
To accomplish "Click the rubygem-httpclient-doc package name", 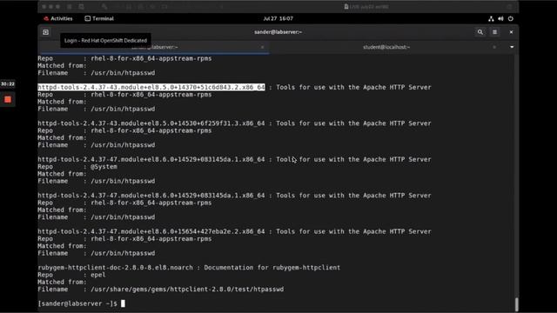I will pyautogui.click(x=116, y=268).
